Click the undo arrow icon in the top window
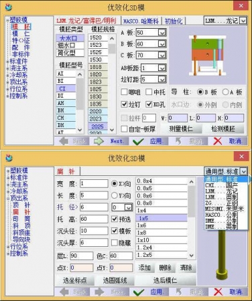 click(178, 141)
